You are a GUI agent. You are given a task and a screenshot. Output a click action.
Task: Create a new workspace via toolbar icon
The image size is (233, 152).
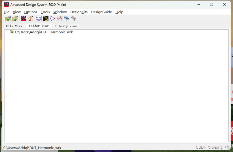pyautogui.click(x=8, y=19)
